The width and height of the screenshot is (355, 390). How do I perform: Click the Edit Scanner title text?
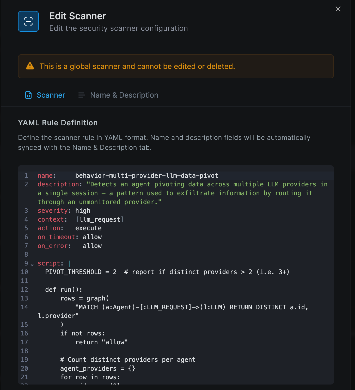[x=78, y=16]
